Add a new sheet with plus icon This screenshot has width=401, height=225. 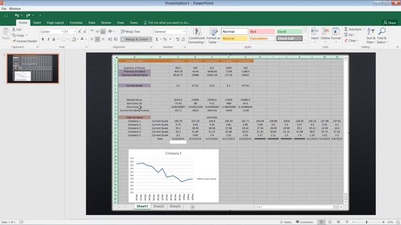[192, 207]
